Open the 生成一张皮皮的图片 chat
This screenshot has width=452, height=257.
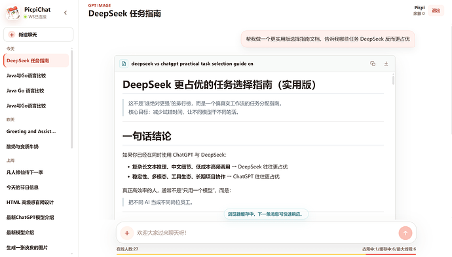click(x=36, y=247)
